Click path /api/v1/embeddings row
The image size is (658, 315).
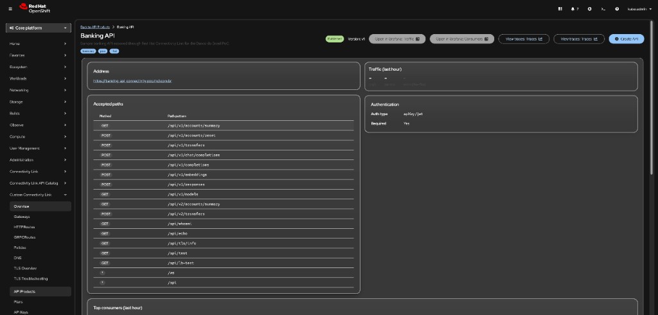pos(223,175)
